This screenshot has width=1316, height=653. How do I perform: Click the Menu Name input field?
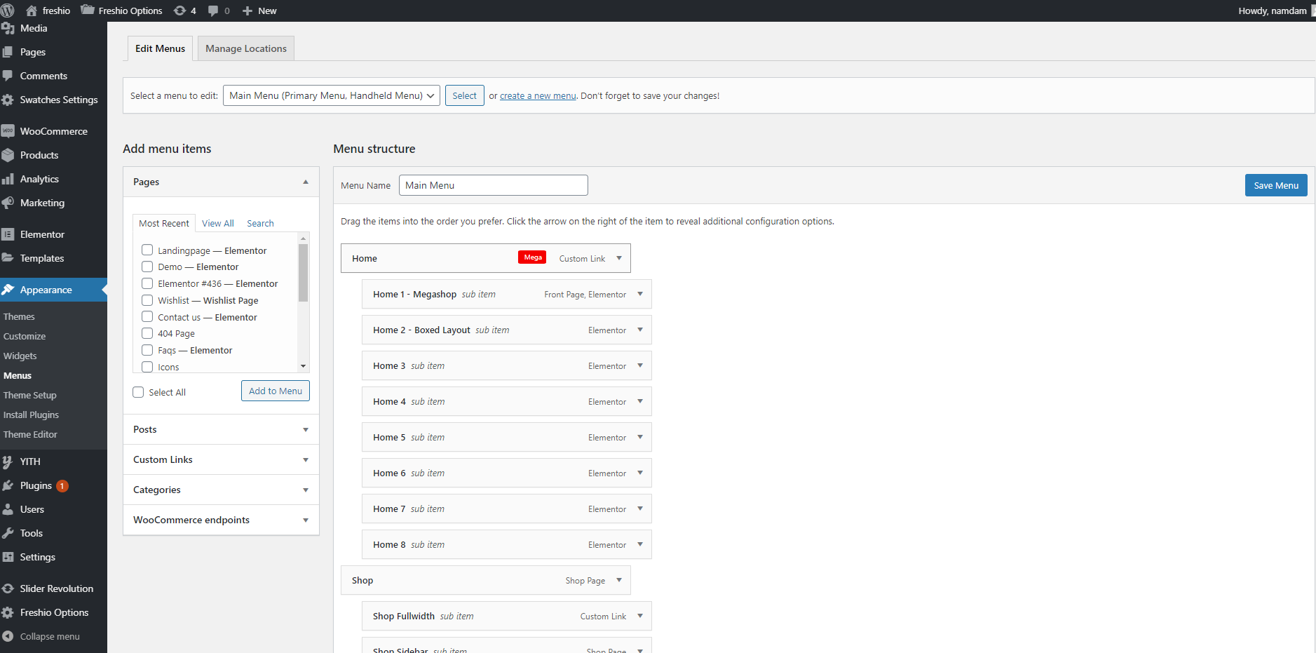[x=493, y=185]
